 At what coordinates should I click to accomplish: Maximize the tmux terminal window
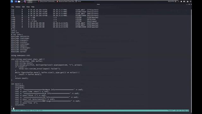pos(189,4)
